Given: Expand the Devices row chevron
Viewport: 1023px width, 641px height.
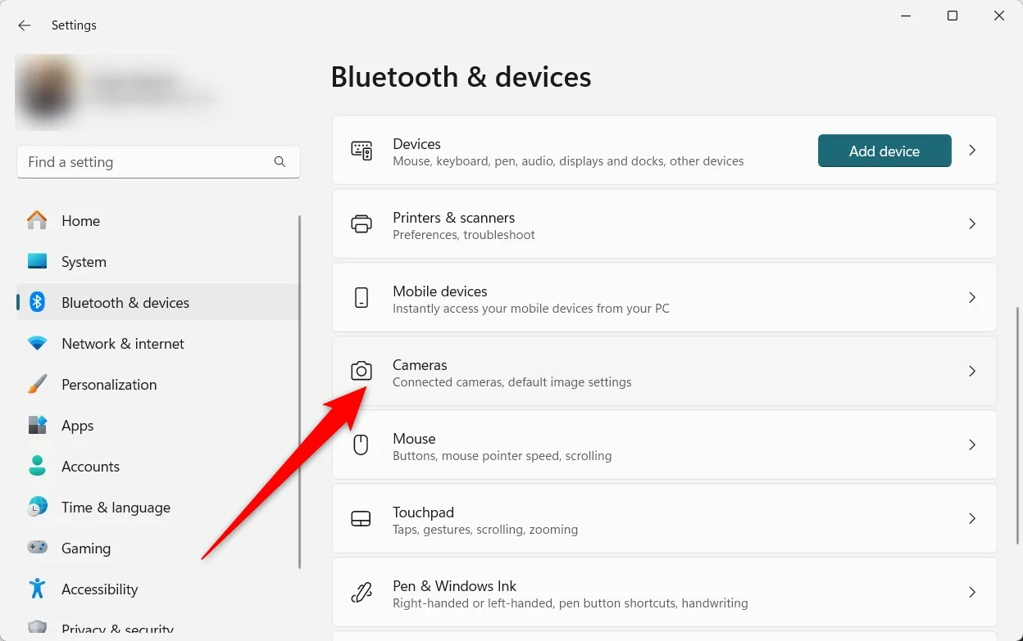Looking at the screenshot, I should click(x=972, y=151).
